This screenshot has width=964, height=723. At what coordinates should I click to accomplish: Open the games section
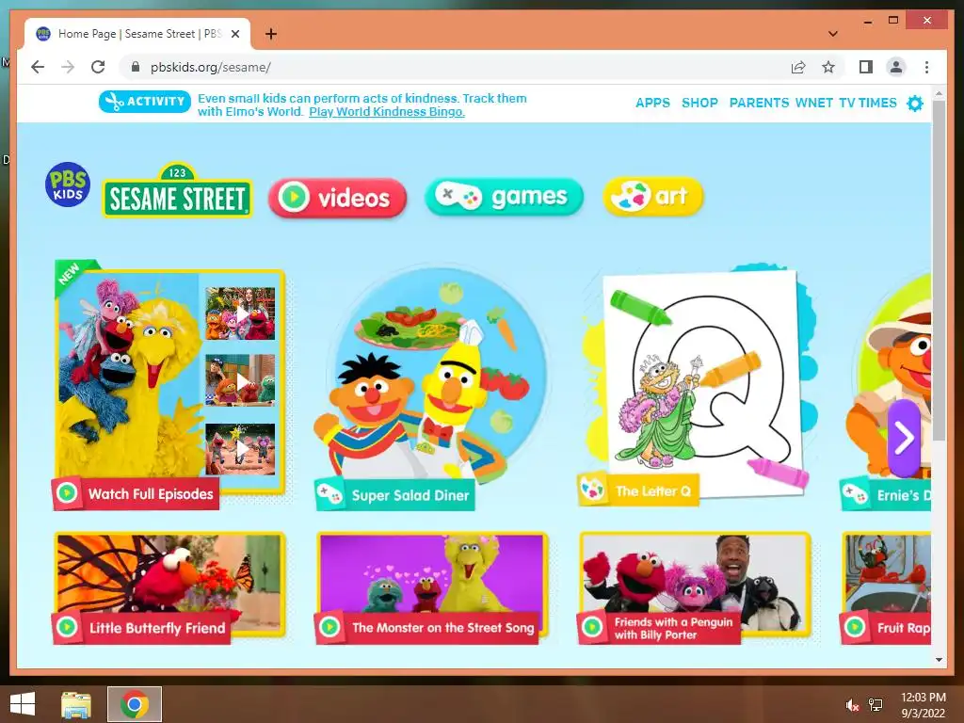click(504, 197)
